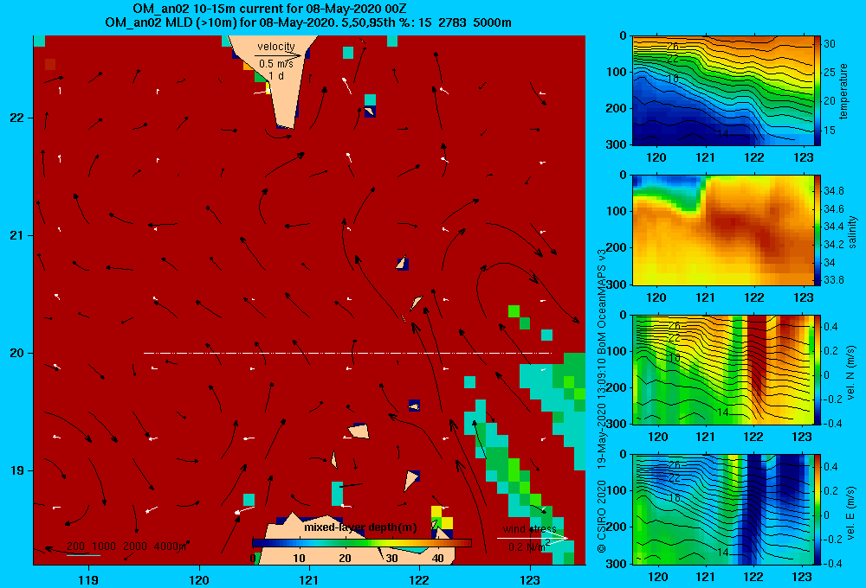Click latitude label '22' on the main map axis
Screen dimensions: 866x588
click(16, 118)
